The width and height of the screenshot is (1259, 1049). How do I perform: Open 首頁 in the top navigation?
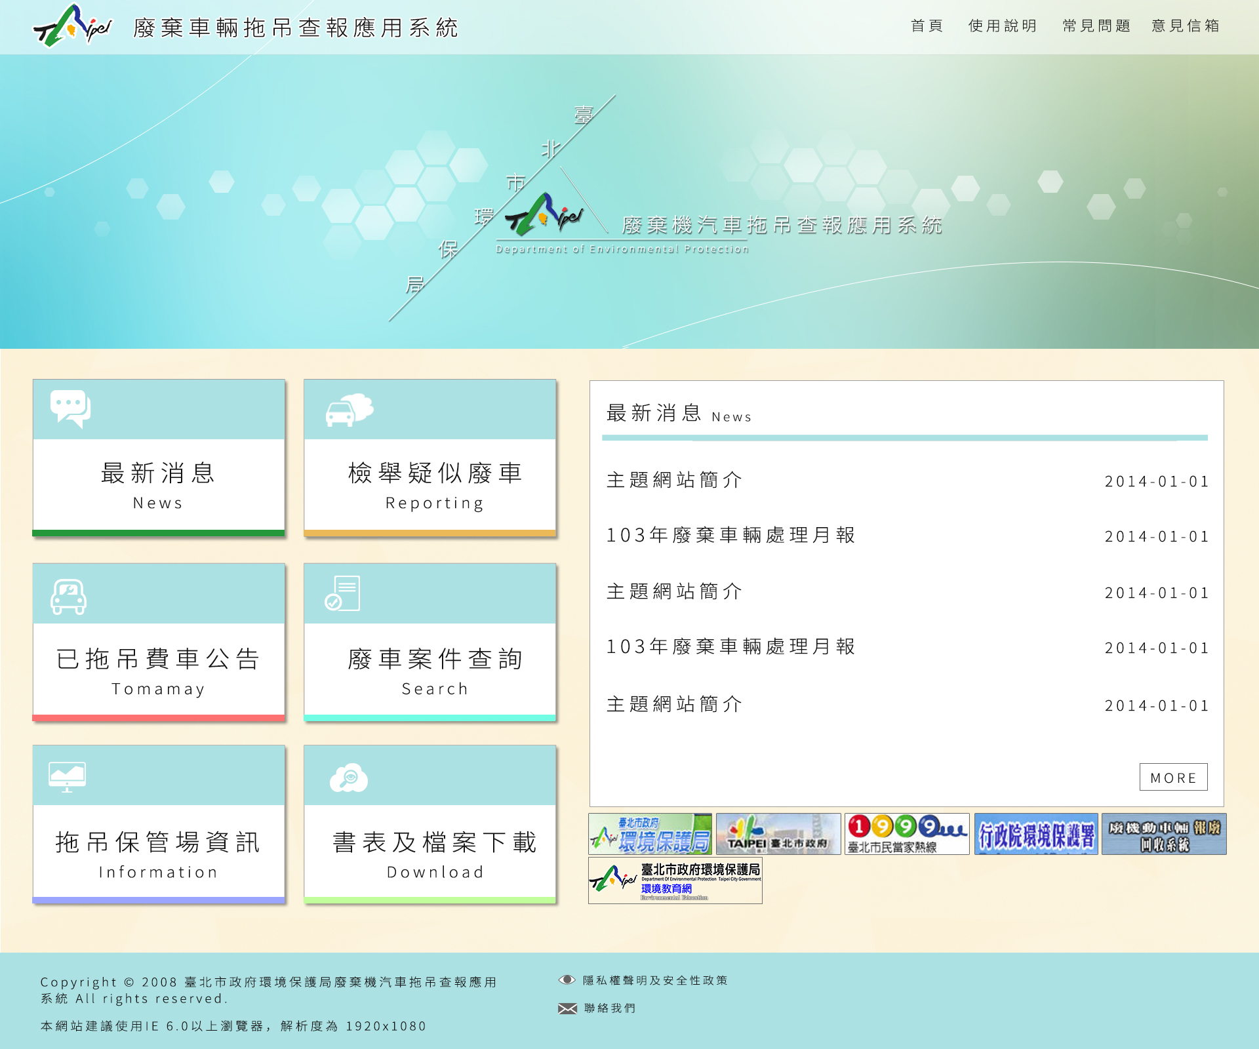pyautogui.click(x=927, y=26)
